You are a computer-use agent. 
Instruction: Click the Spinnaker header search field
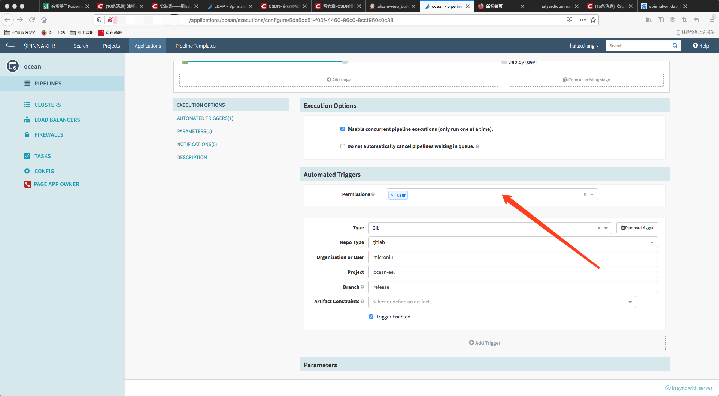638,46
